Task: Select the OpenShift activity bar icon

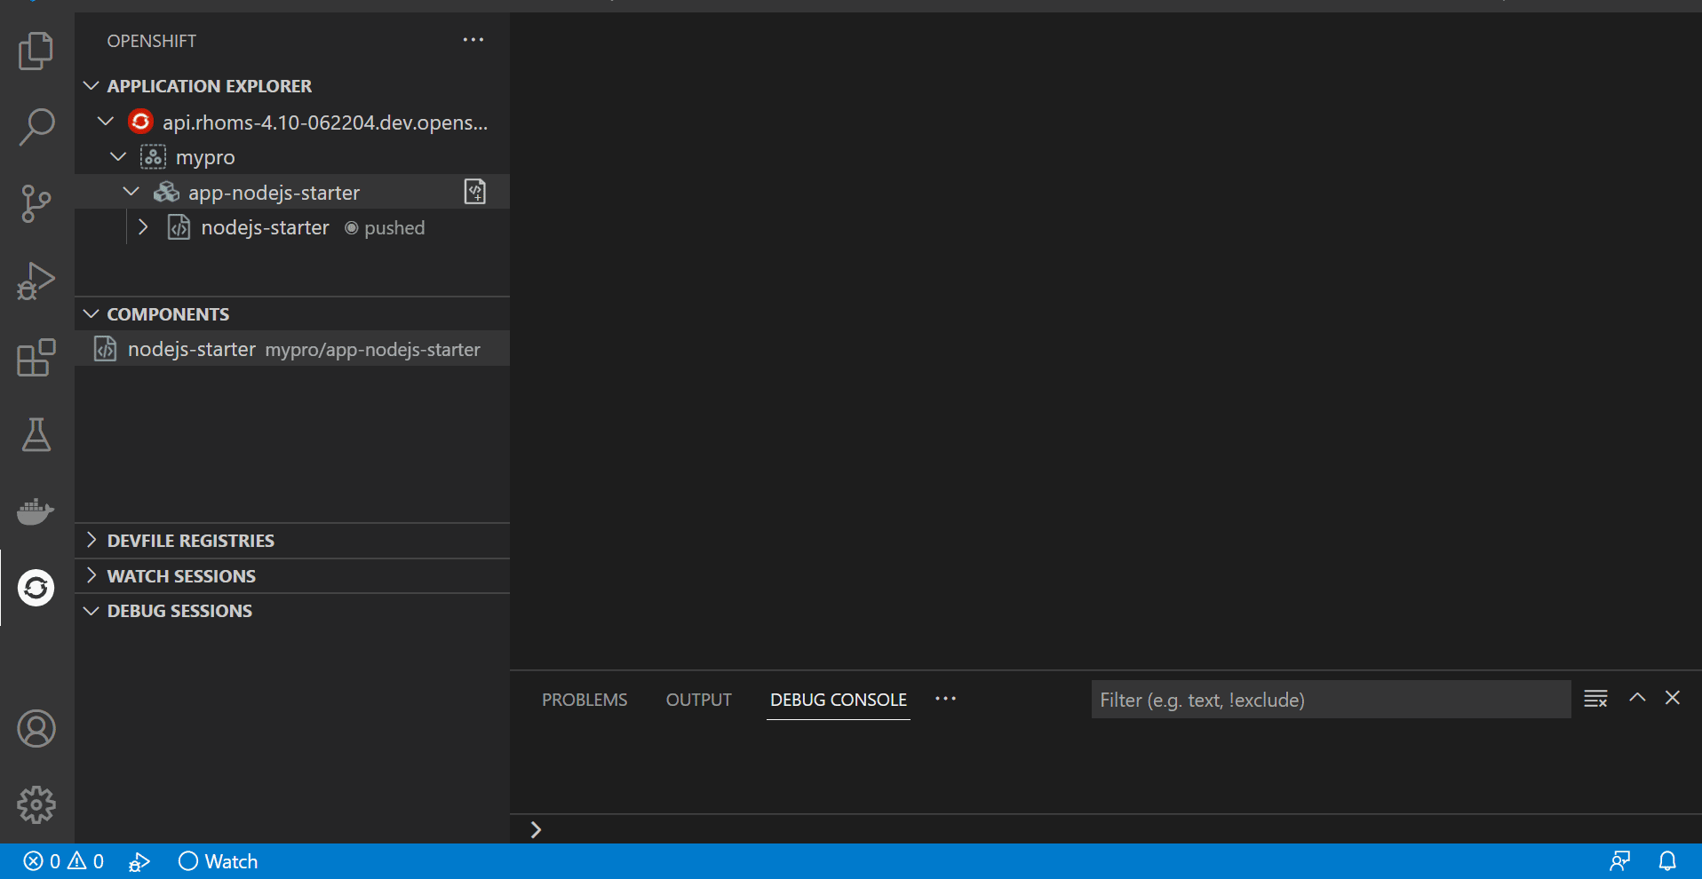Action: click(36, 588)
